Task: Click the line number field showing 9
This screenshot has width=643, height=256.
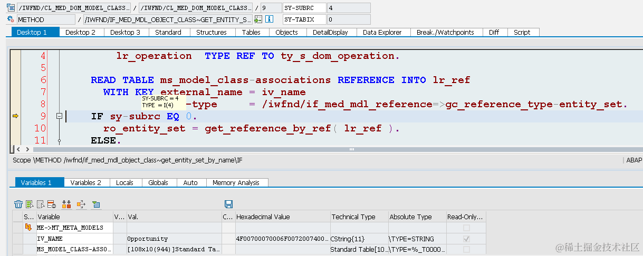Action: tap(270, 8)
